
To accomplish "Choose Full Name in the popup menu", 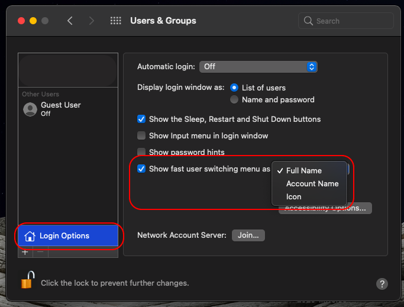I will click(x=309, y=170).
